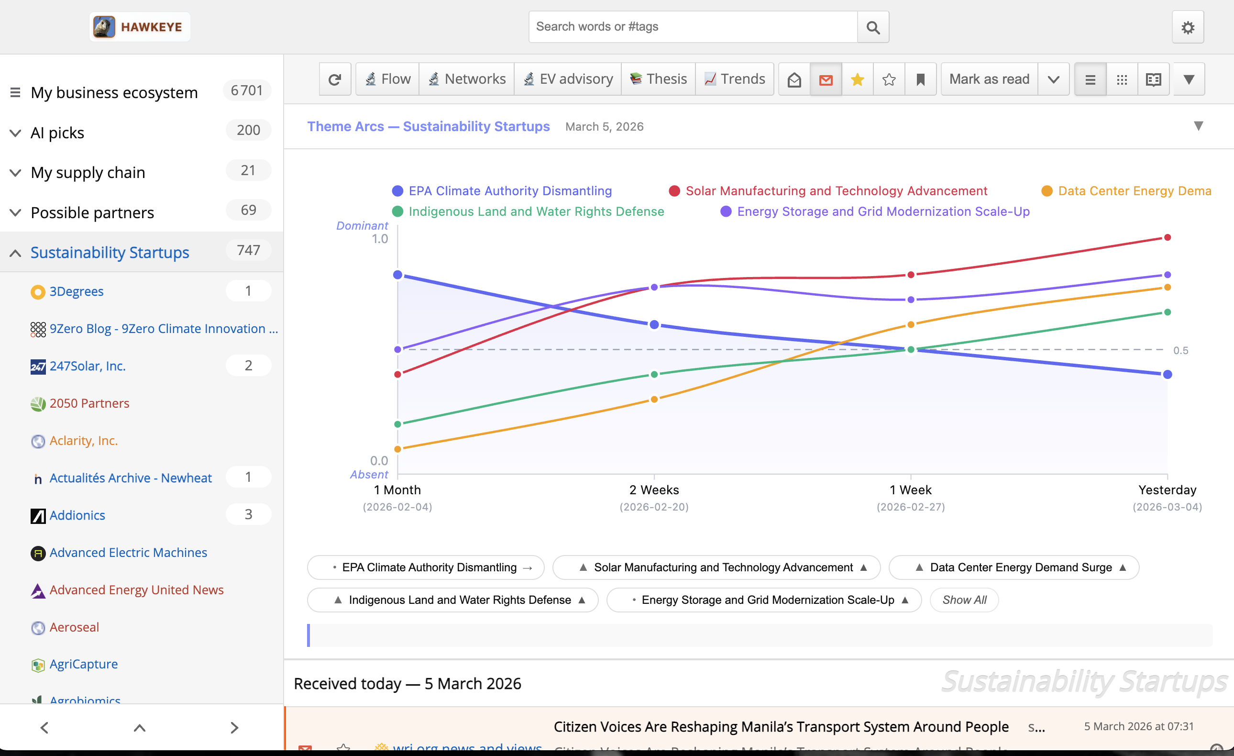Open Citizen Voices Manila Transport article
Screen dimensions: 1234x756
(x=781, y=727)
